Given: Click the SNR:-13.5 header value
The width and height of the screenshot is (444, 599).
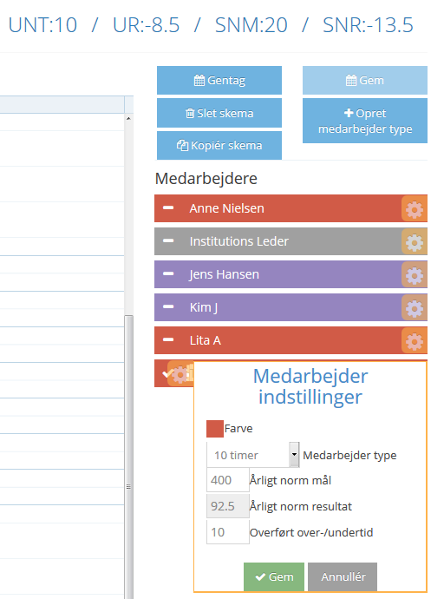Looking at the screenshot, I should click(x=368, y=25).
